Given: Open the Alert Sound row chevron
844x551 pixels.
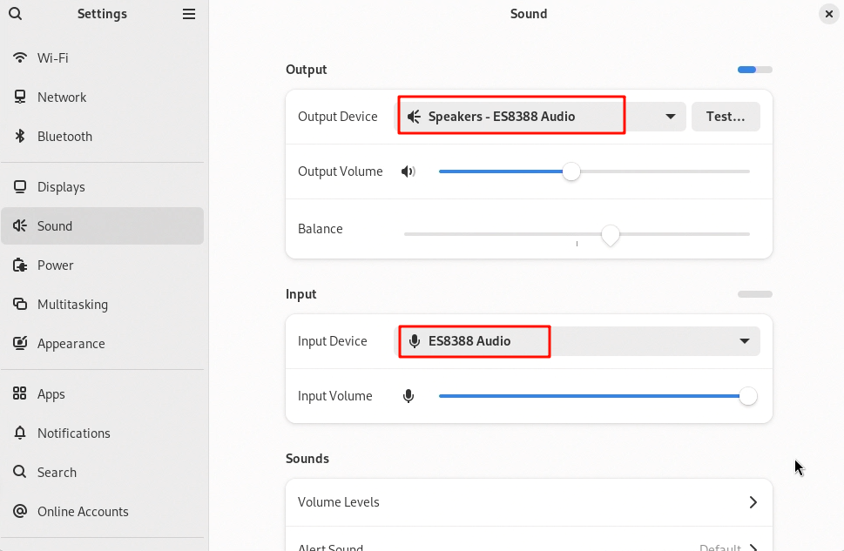Looking at the screenshot, I should click(x=753, y=547).
